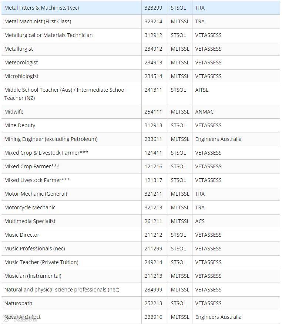Click the Motor Mechanic (General) occupation
The height and width of the screenshot is (324, 282).
36,194
